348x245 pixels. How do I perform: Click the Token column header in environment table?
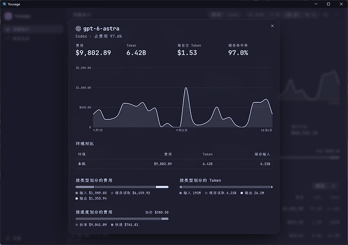pyautogui.click(x=207, y=154)
